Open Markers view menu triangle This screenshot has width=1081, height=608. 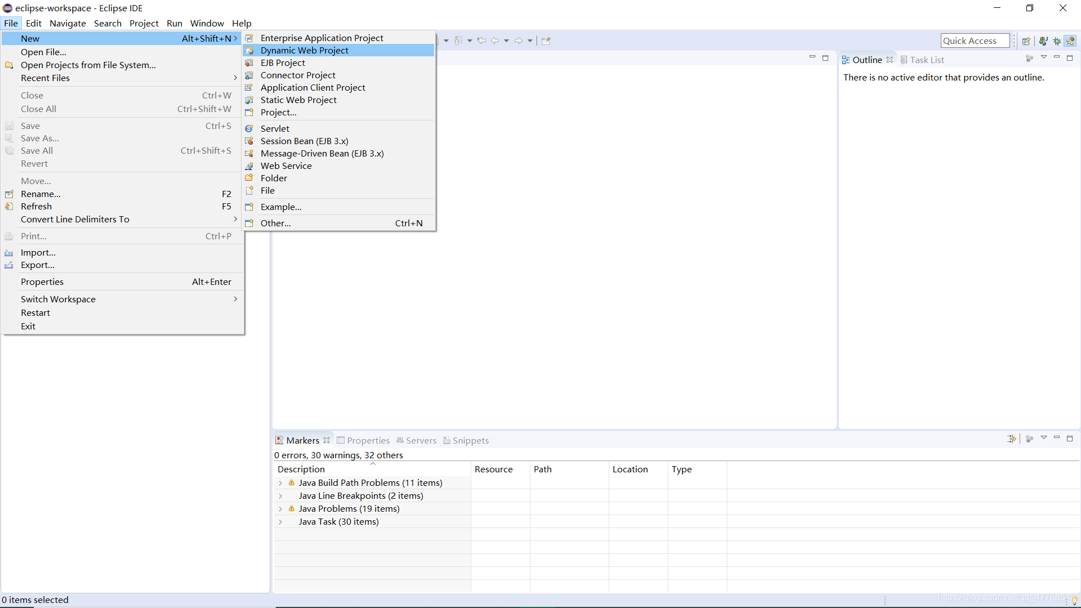1043,438
